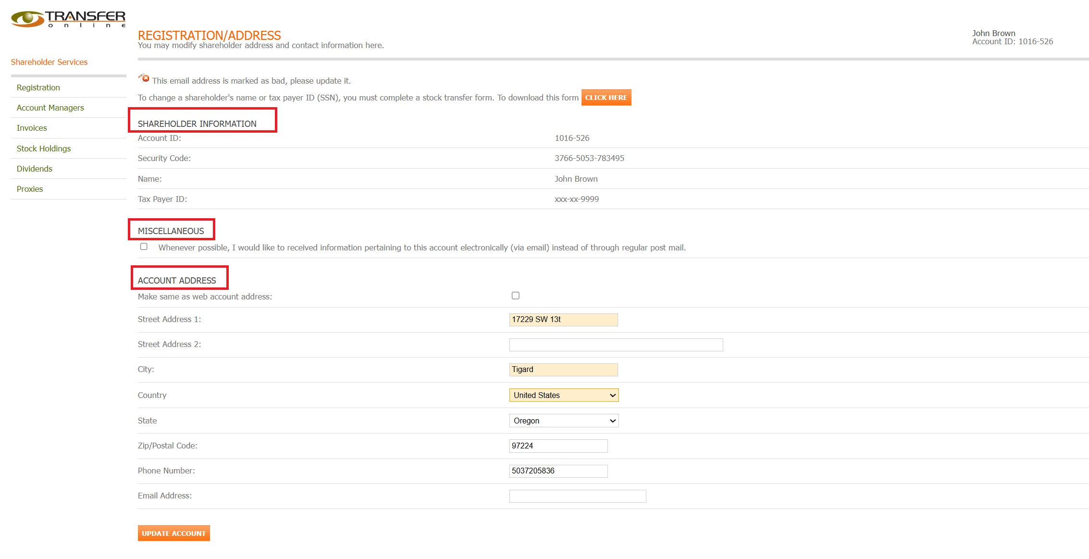Click the City field containing Tigard
The height and width of the screenshot is (559, 1089).
(563, 370)
